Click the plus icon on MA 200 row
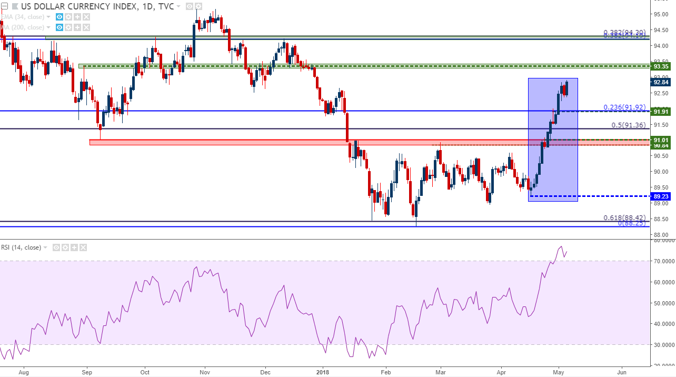Viewport: 676px width, 377px height. point(77,27)
